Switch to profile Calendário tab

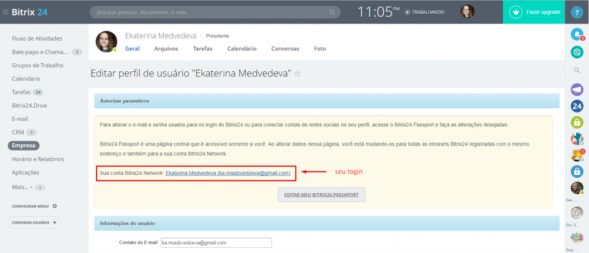(242, 49)
